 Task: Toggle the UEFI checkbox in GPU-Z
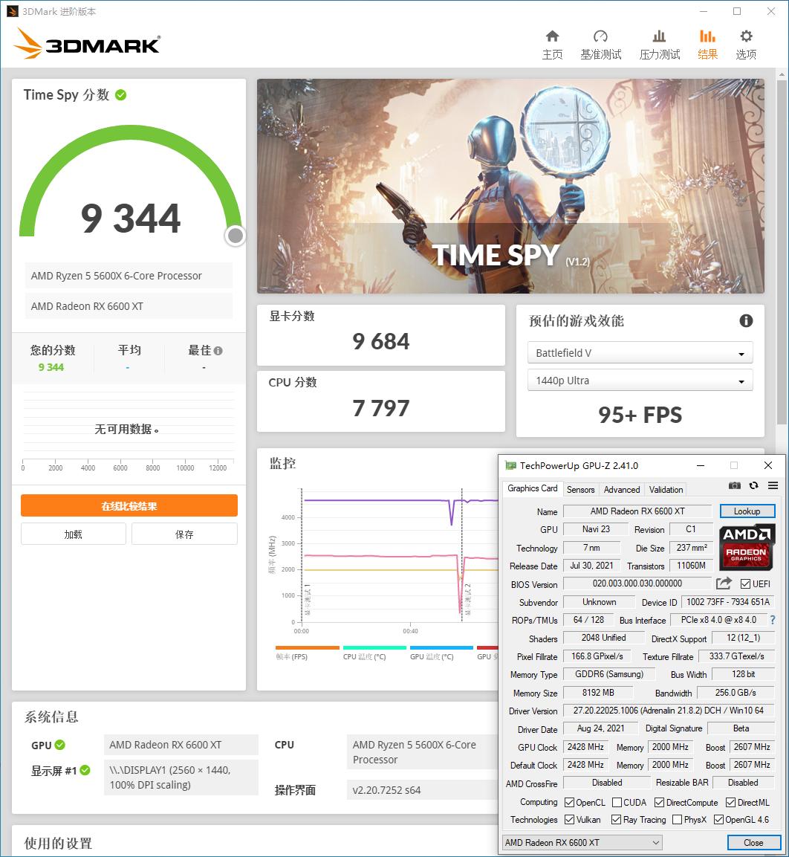tap(744, 583)
